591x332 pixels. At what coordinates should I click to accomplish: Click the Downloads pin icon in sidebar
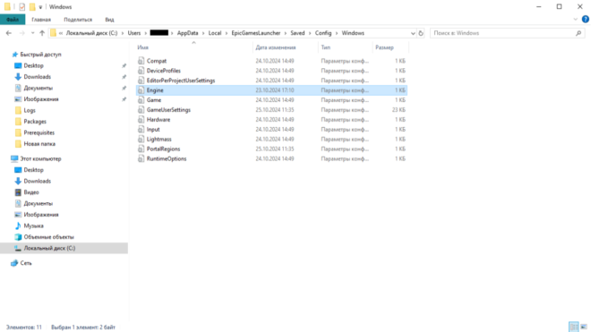point(124,77)
